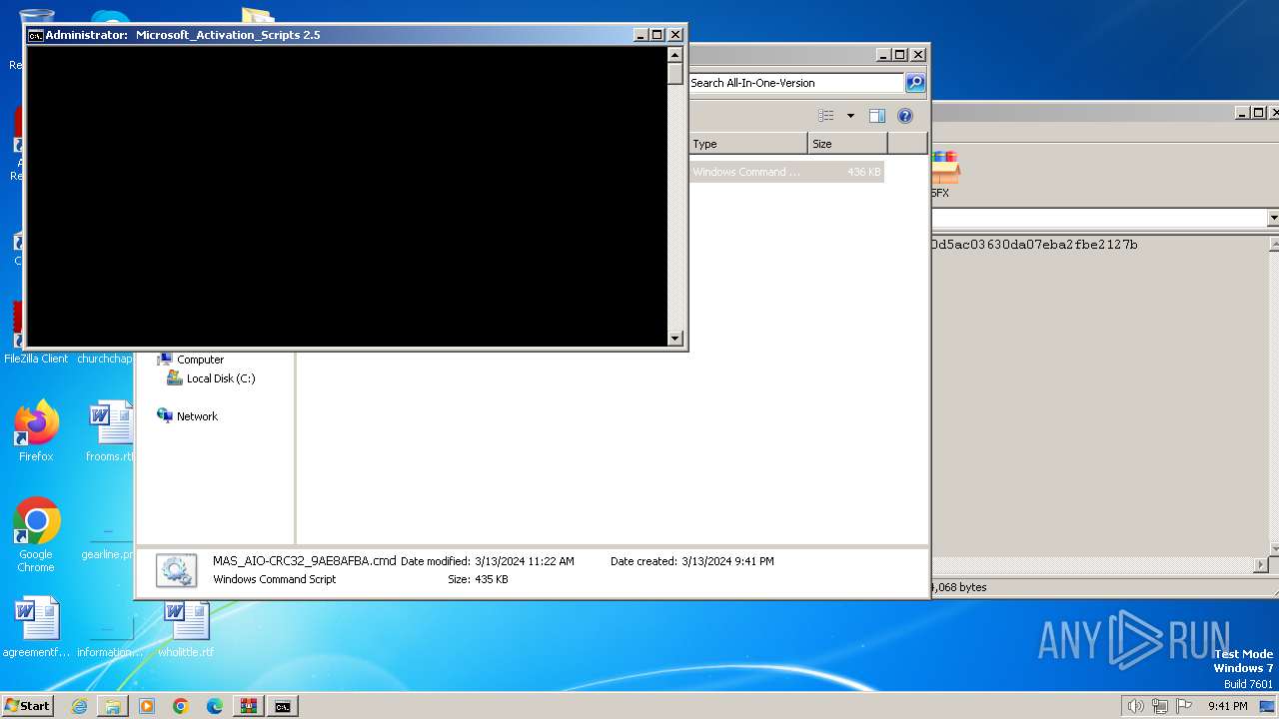Open the WinRAR address bar dropdown arrow
This screenshot has width=1279, height=719.
1272,218
